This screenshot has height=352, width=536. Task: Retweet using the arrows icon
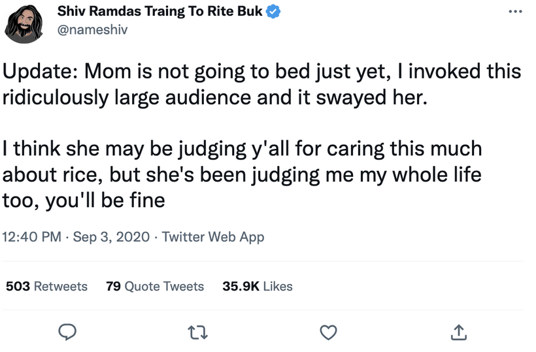pyautogui.click(x=198, y=332)
